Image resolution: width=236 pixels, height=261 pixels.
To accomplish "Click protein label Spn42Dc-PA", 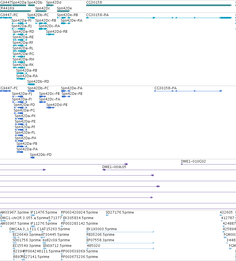I will pyautogui.click(x=50, y=99).
